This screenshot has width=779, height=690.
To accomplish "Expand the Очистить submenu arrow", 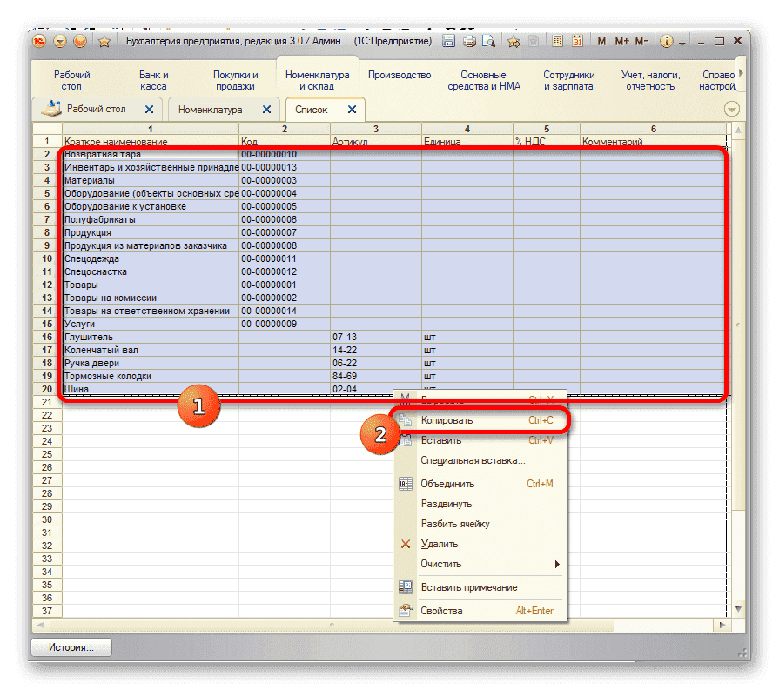I will [x=557, y=564].
